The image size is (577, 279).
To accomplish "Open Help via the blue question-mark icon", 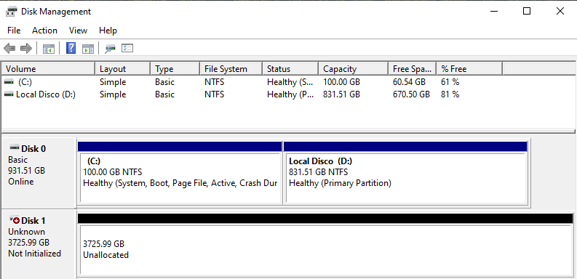I will pos(71,48).
